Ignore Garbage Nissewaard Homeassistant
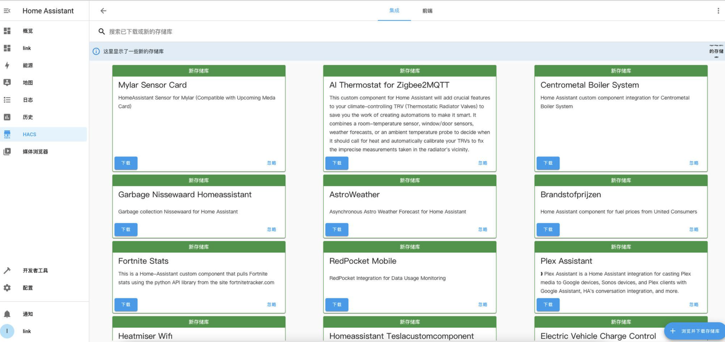This screenshot has height=342, width=725. click(271, 230)
